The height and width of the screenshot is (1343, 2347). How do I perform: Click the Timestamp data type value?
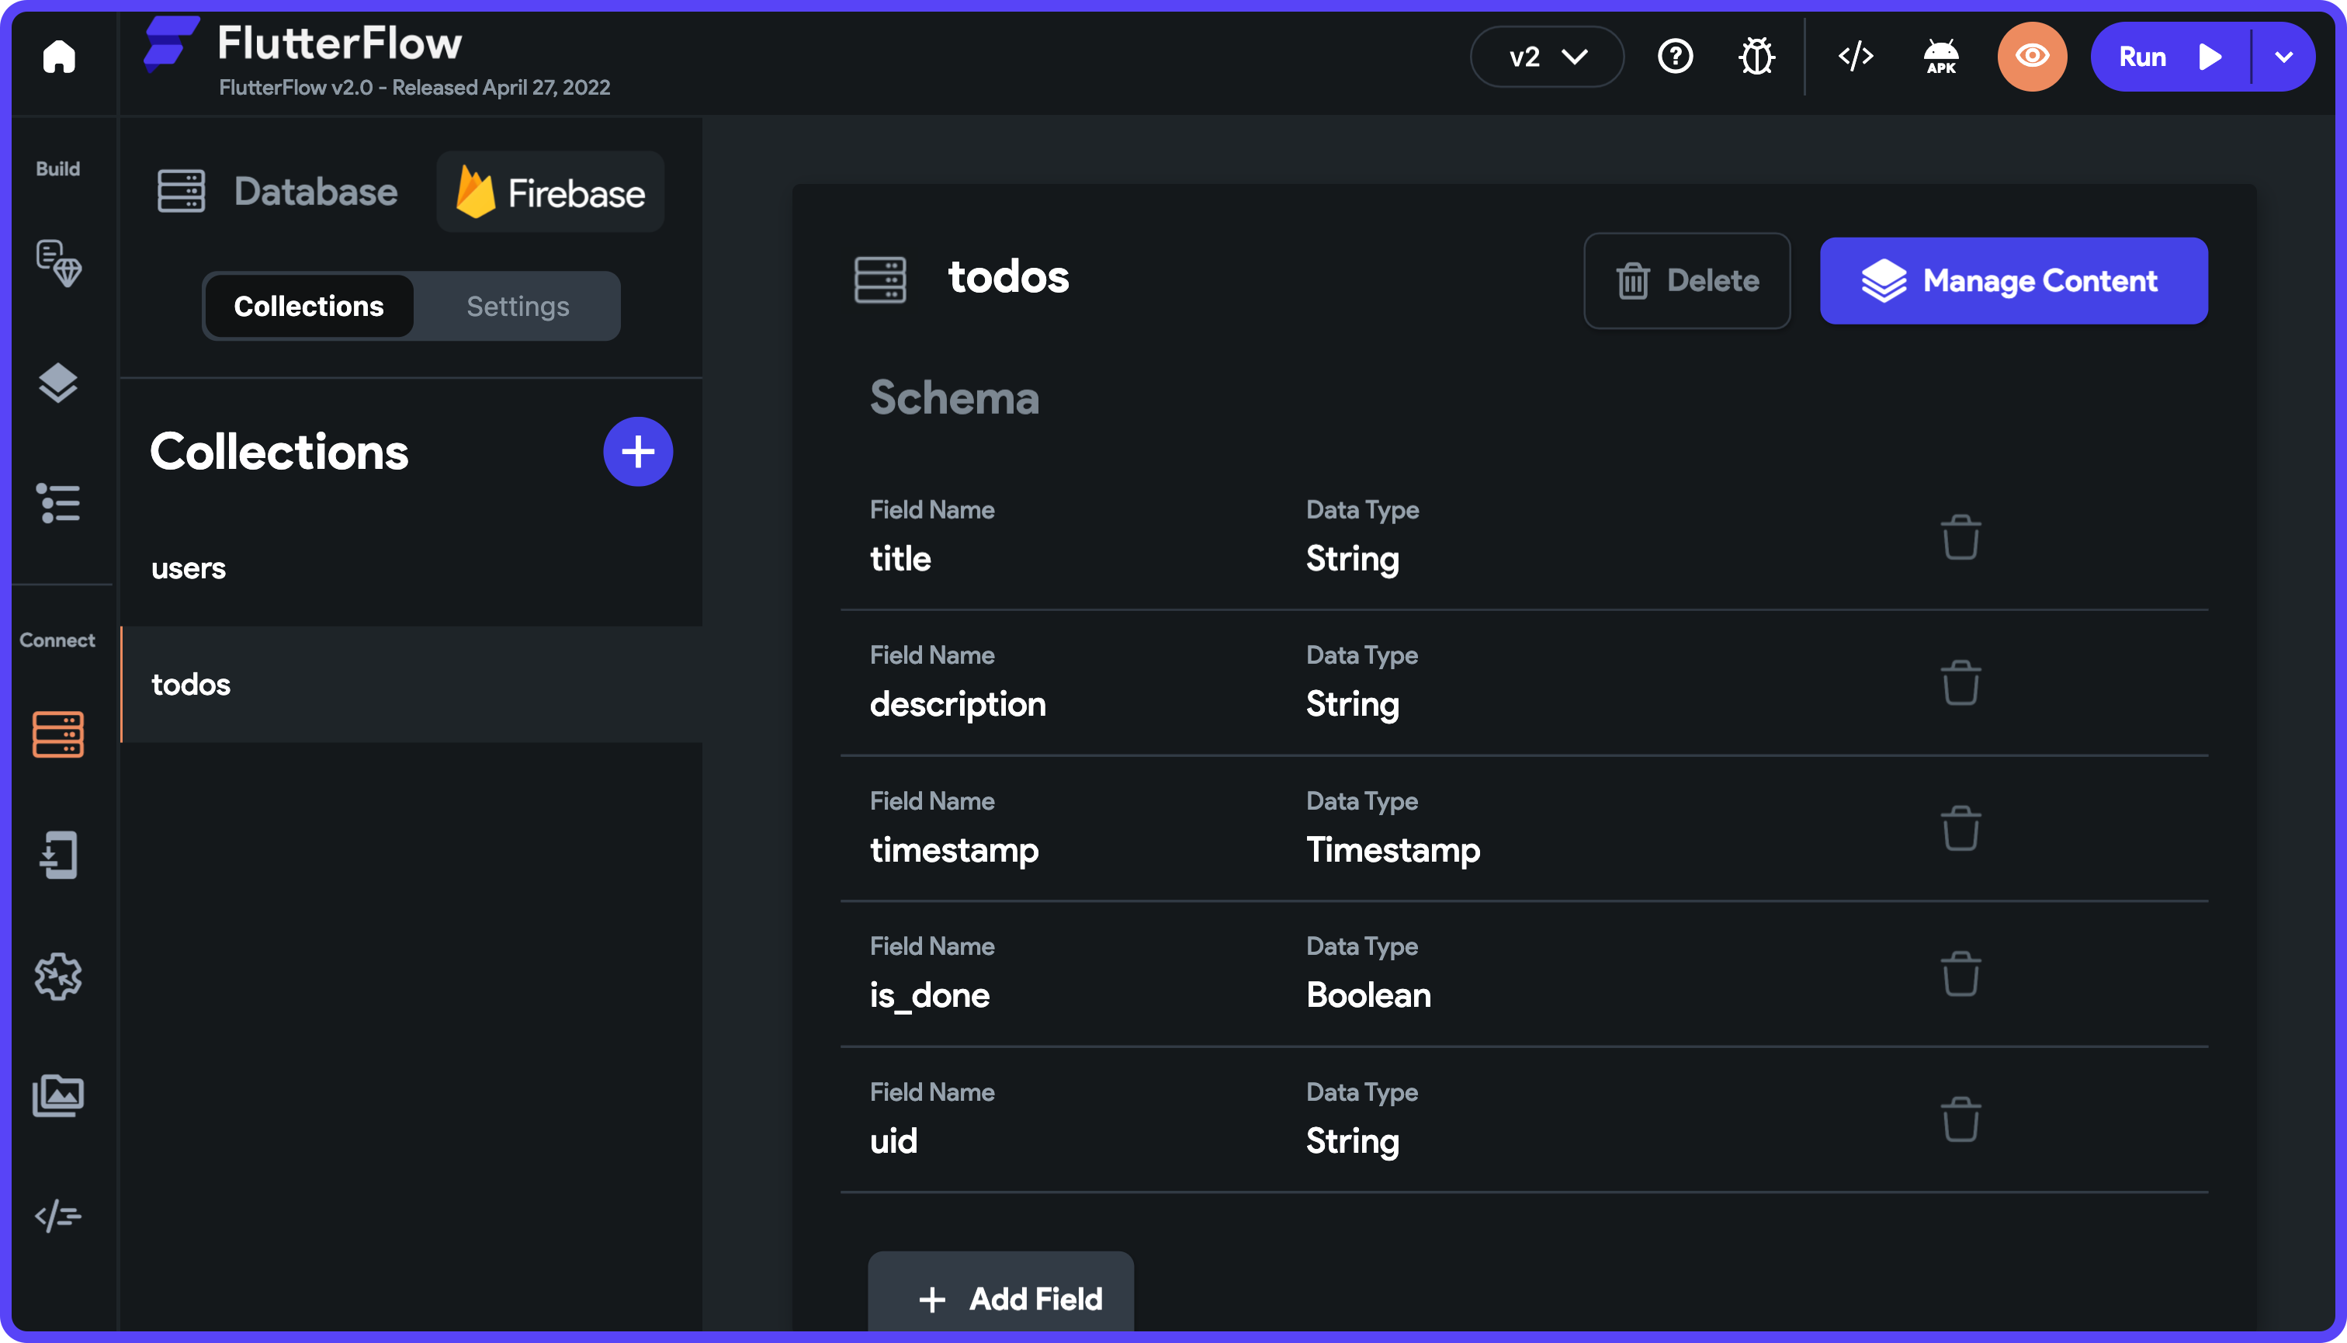pyautogui.click(x=1392, y=851)
